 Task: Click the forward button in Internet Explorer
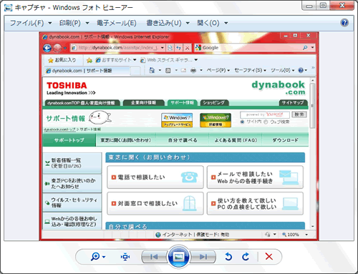pos(57,48)
